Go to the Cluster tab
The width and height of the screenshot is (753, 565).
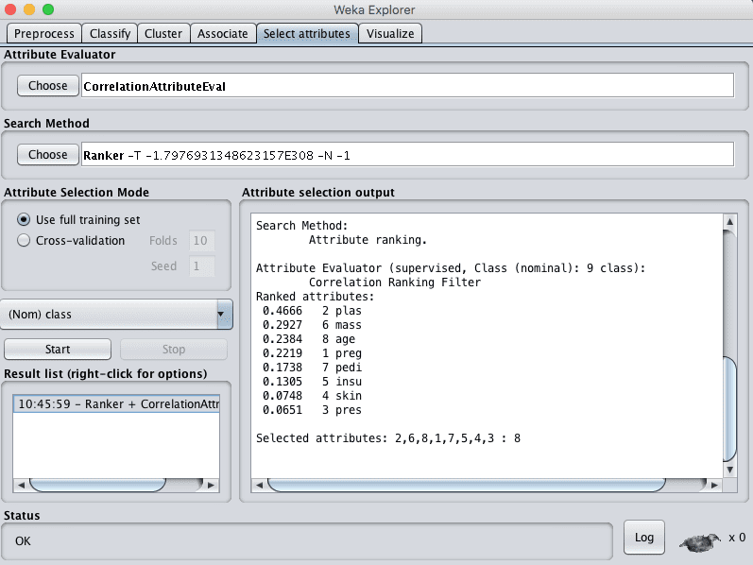coord(163,34)
